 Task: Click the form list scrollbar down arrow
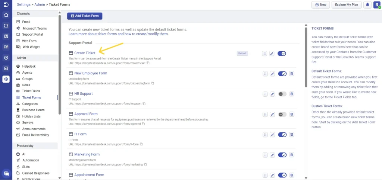click(306, 178)
